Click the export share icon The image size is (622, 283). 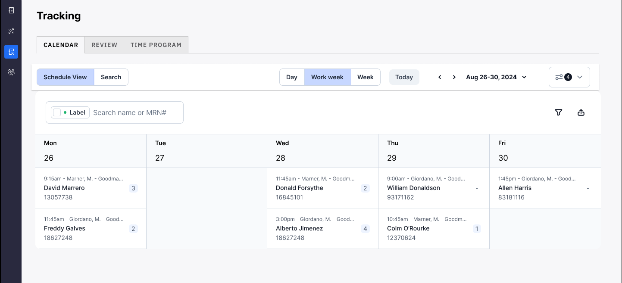581,112
